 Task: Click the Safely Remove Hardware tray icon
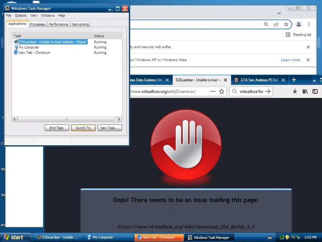click(x=298, y=237)
